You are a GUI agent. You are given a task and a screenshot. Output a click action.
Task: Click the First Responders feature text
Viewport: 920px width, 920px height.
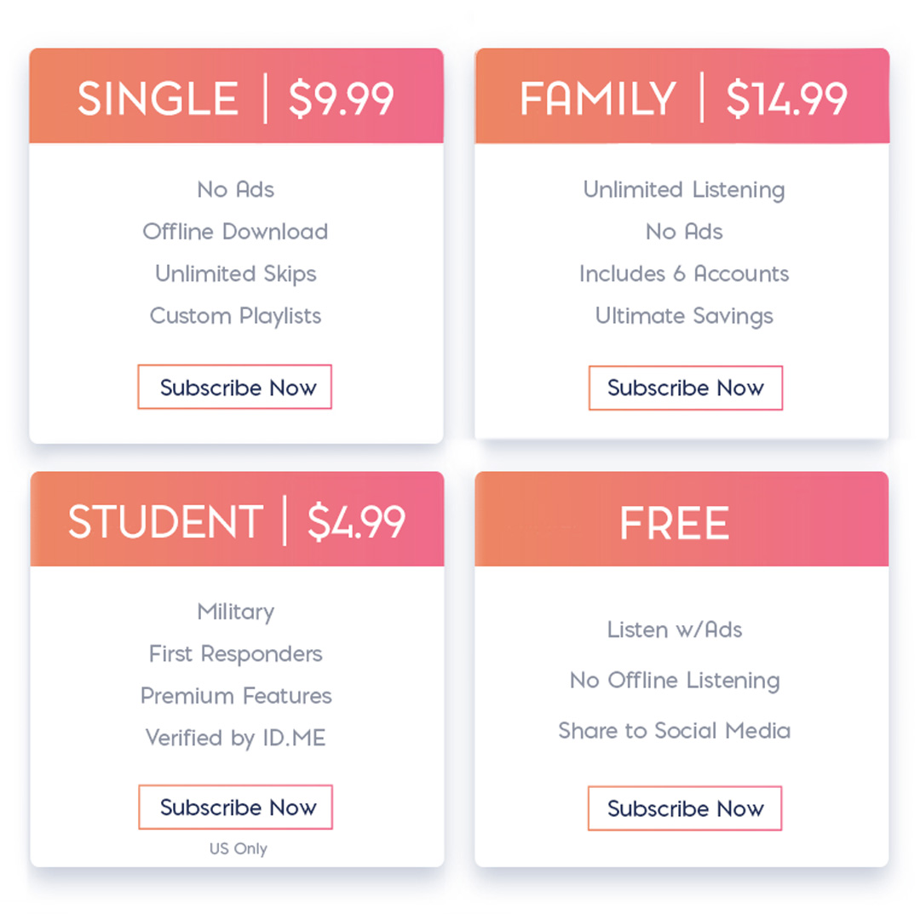tap(235, 654)
